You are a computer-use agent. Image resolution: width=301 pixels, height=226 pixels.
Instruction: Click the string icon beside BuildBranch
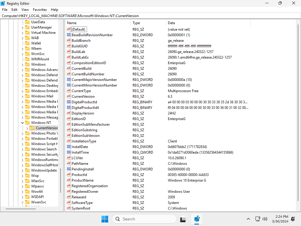click(x=69, y=40)
